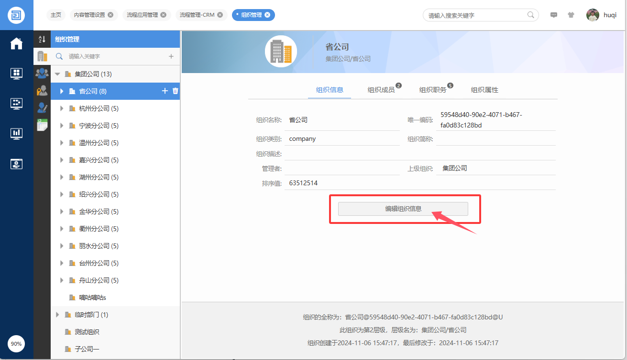627x360 pixels.
Task: Open the 组织属性 tab
Action: [484, 90]
